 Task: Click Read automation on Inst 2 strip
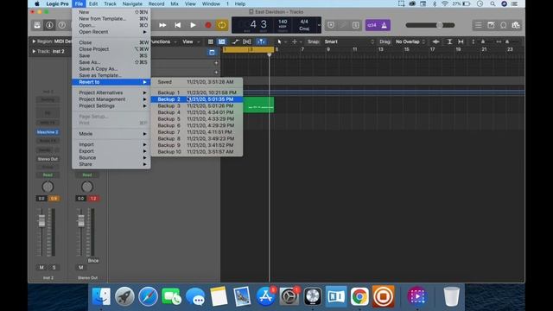[x=48, y=175]
